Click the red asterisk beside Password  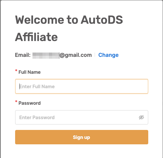pos(16,101)
